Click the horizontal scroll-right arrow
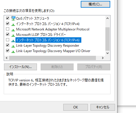The width and height of the screenshot is (136, 113). coord(103,58)
